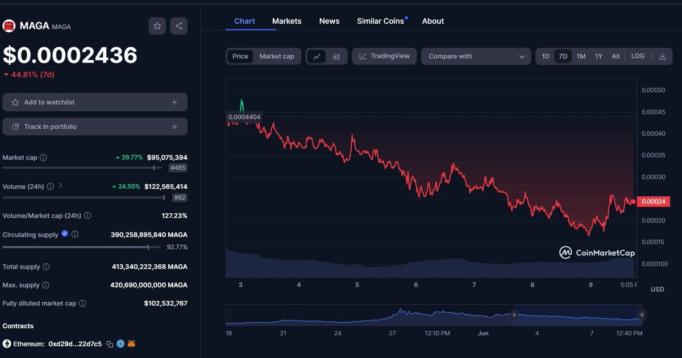Viewport: 682px width, 358px height.
Task: Open the Markets tab
Action: 287,21
